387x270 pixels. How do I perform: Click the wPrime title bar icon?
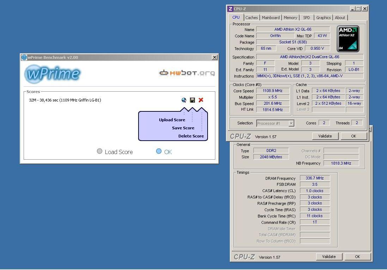[24, 57]
